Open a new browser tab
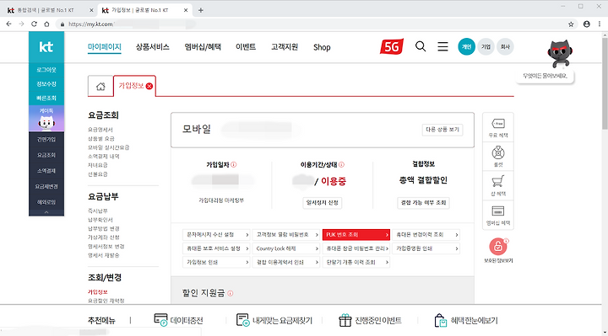Viewport: 608px width, 336px height. (x=200, y=10)
